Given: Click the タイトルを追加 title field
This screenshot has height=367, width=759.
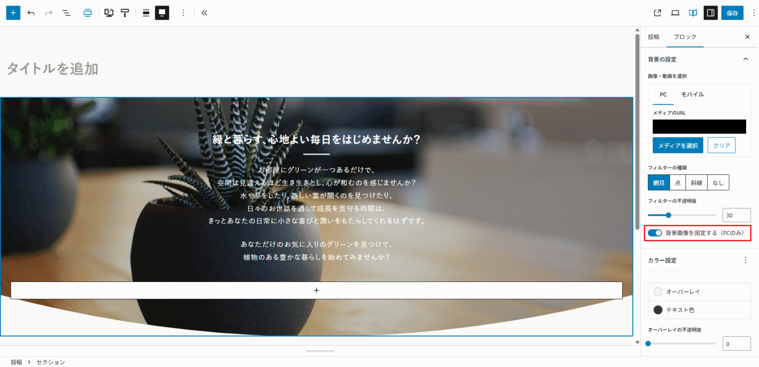Looking at the screenshot, I should pyautogui.click(x=51, y=69).
